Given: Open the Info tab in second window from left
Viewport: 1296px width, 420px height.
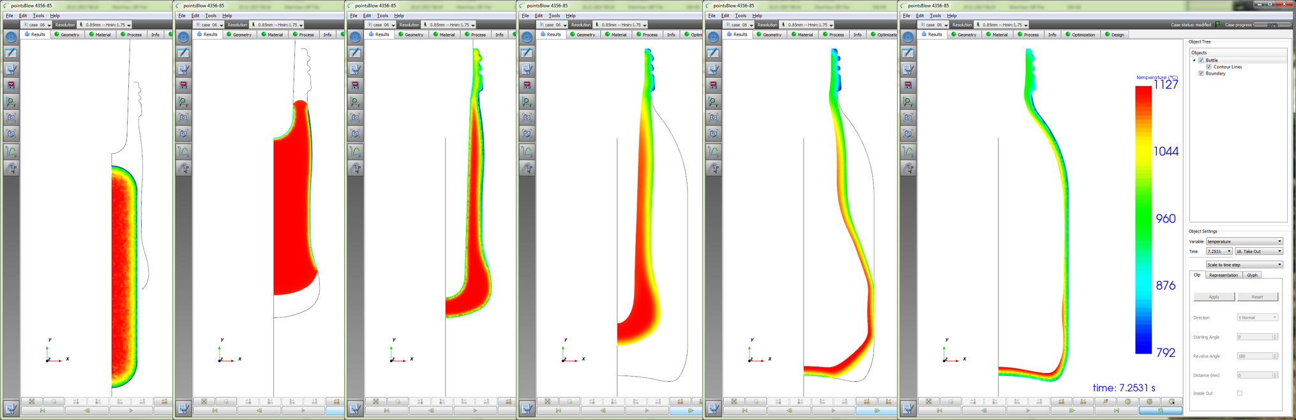Looking at the screenshot, I should coord(328,34).
